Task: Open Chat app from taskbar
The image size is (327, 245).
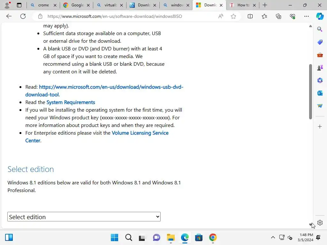Action: [156, 237]
